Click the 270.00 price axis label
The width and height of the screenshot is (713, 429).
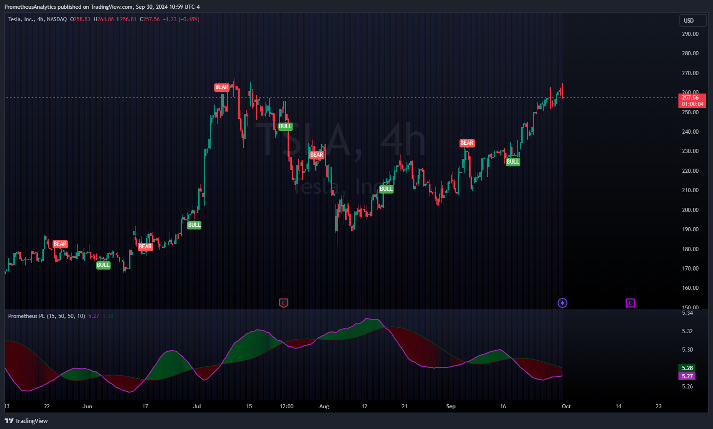tap(690, 73)
